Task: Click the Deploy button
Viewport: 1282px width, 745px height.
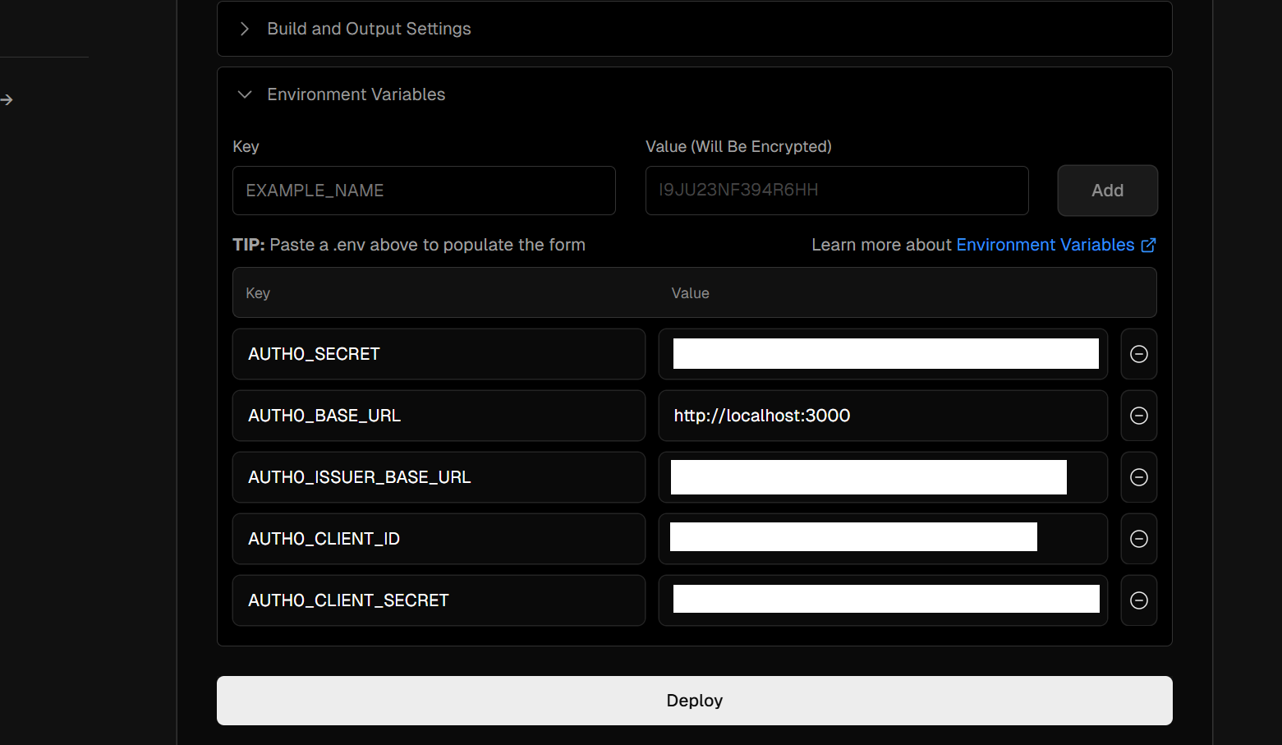Action: pyautogui.click(x=694, y=701)
